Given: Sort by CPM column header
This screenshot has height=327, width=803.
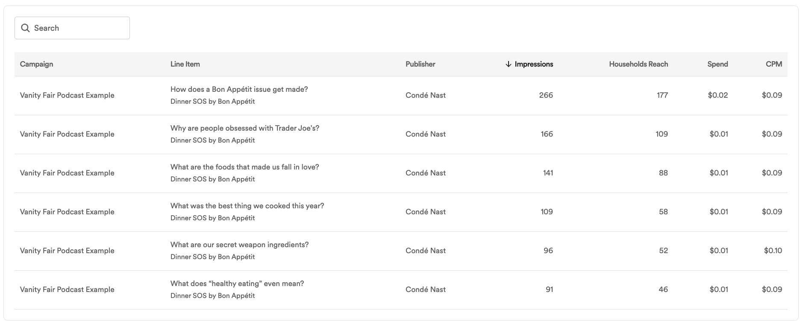Looking at the screenshot, I should pyautogui.click(x=774, y=64).
